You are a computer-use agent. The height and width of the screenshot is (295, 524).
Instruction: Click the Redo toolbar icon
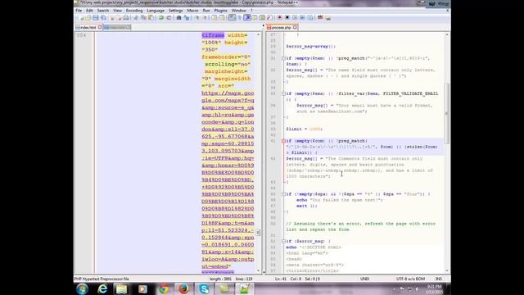(x=169, y=17)
